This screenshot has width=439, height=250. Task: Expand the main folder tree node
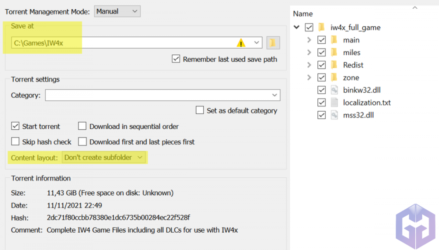(x=309, y=40)
